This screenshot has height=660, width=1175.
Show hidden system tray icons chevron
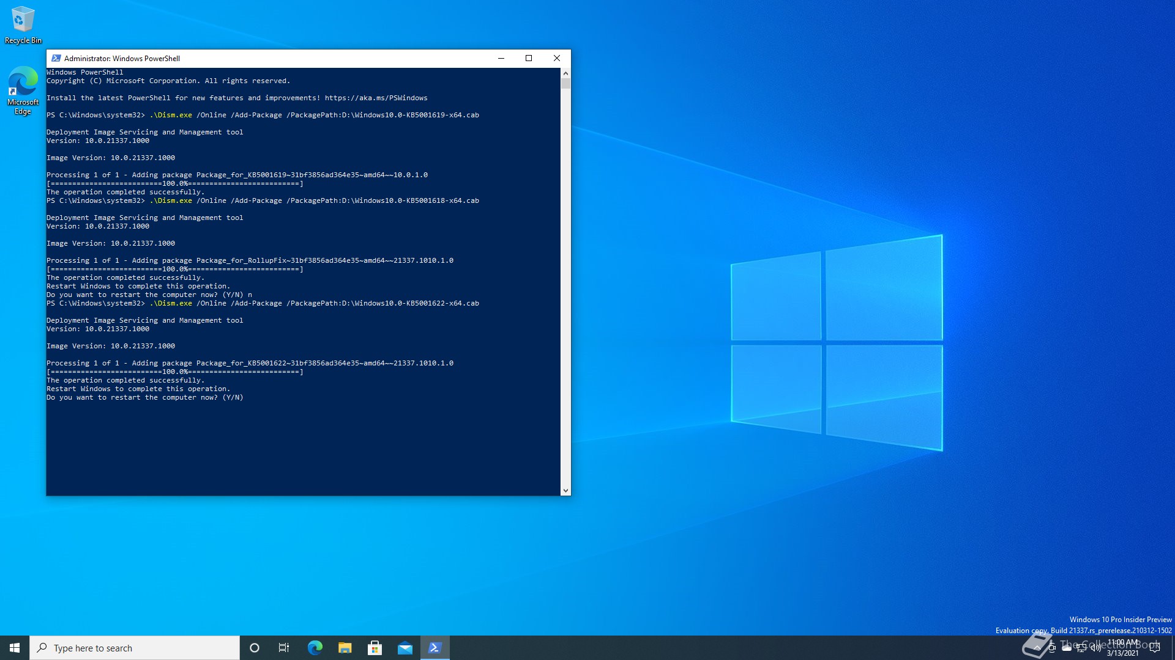click(1037, 648)
